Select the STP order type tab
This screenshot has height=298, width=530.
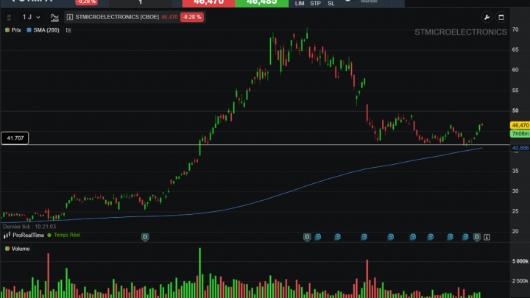point(315,4)
